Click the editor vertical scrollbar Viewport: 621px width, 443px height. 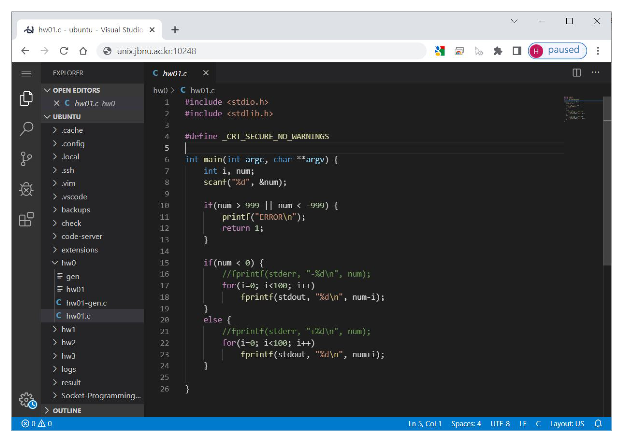(607, 180)
